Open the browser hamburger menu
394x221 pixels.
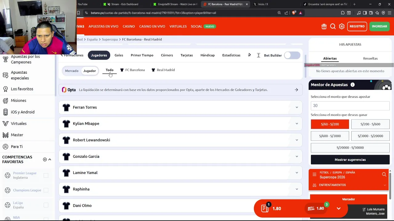[x=389, y=13]
